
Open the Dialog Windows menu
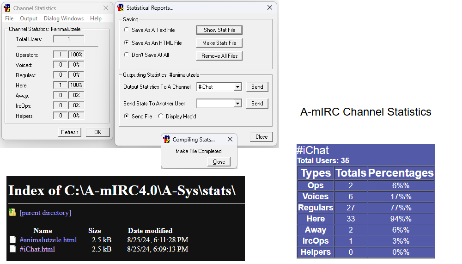coord(64,18)
